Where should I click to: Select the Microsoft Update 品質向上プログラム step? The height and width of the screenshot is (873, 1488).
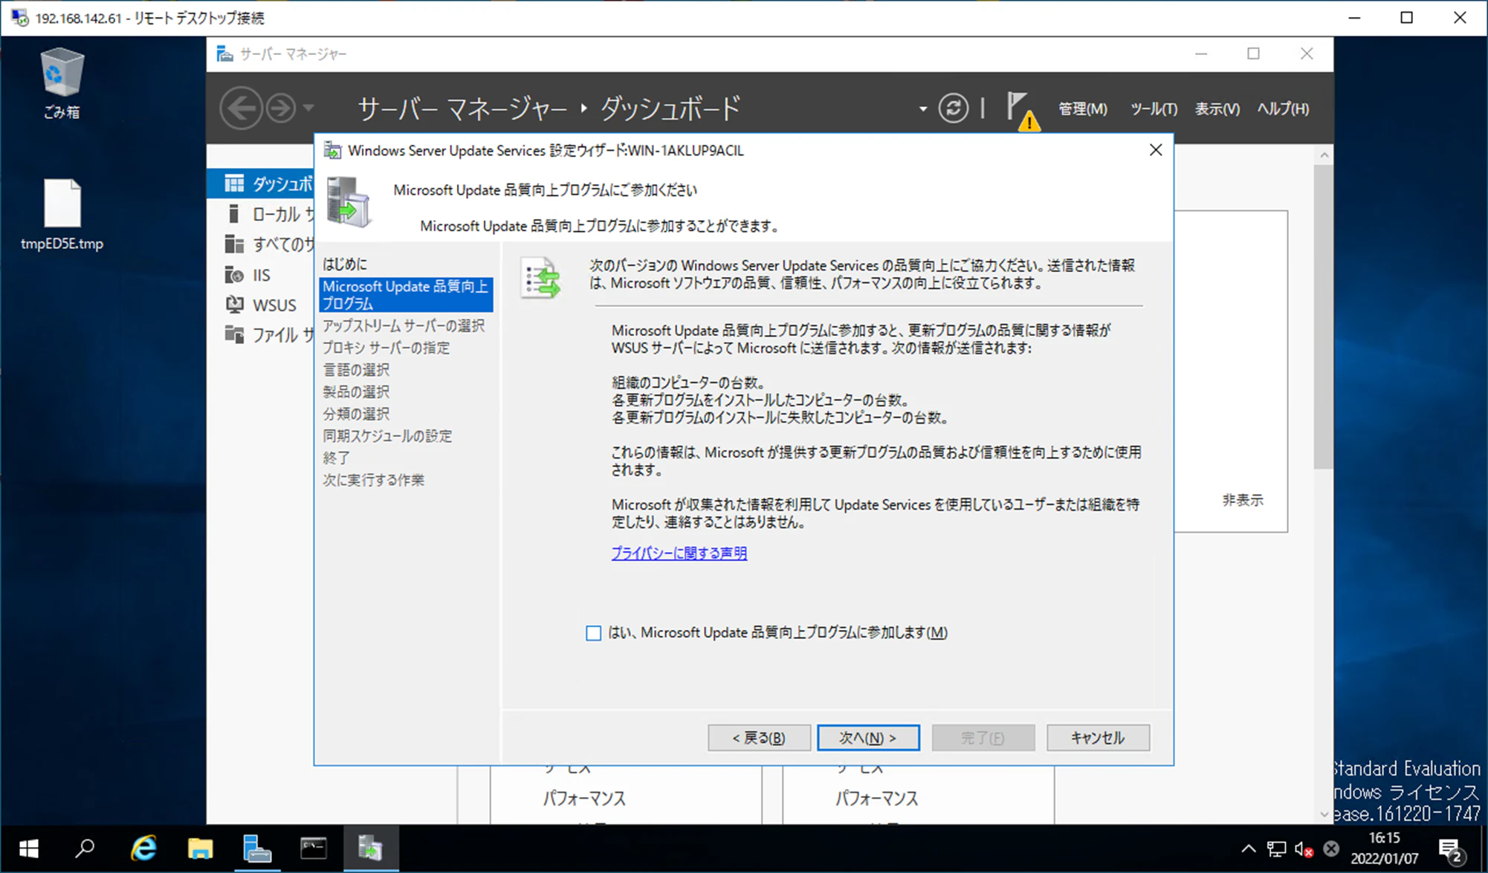[x=406, y=295]
